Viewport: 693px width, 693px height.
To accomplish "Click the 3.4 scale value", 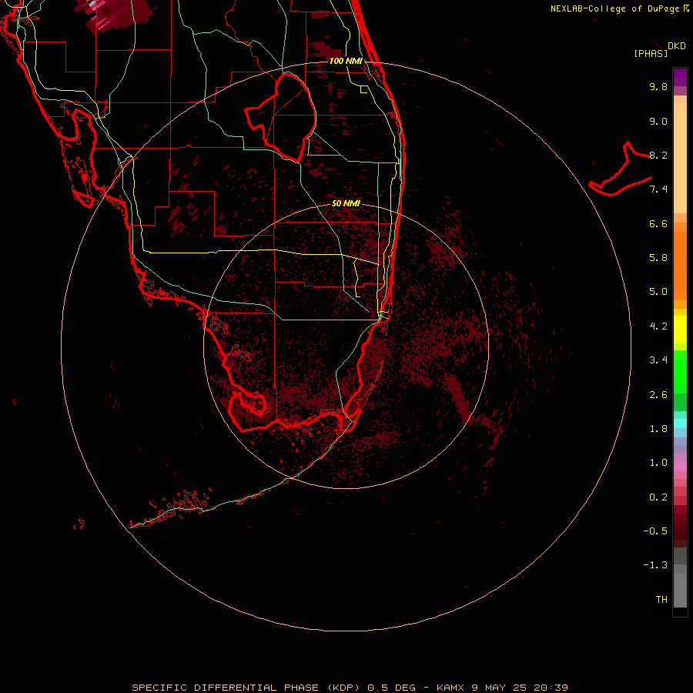I will 658,360.
